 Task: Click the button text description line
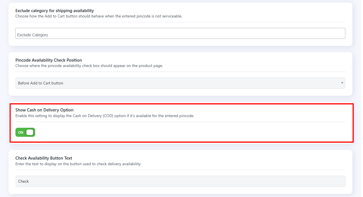[78, 164]
